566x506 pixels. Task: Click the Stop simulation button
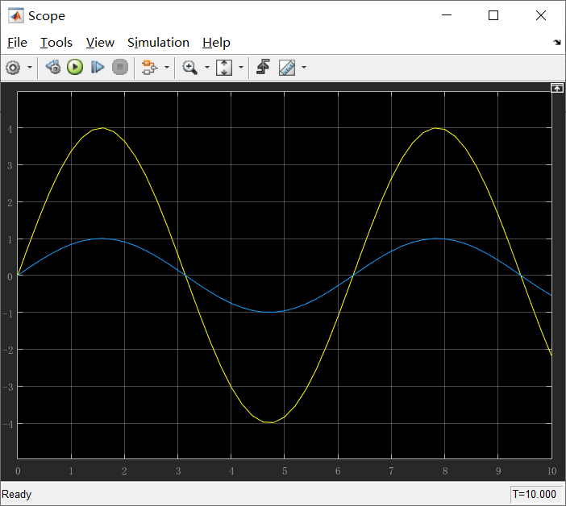click(x=120, y=67)
